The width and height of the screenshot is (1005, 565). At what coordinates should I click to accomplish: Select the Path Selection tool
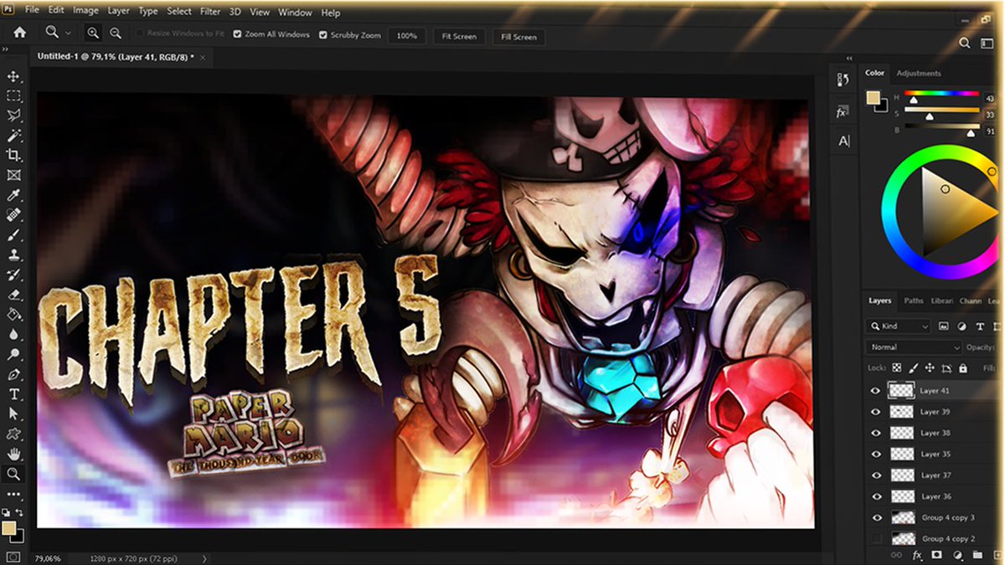pos(14,413)
